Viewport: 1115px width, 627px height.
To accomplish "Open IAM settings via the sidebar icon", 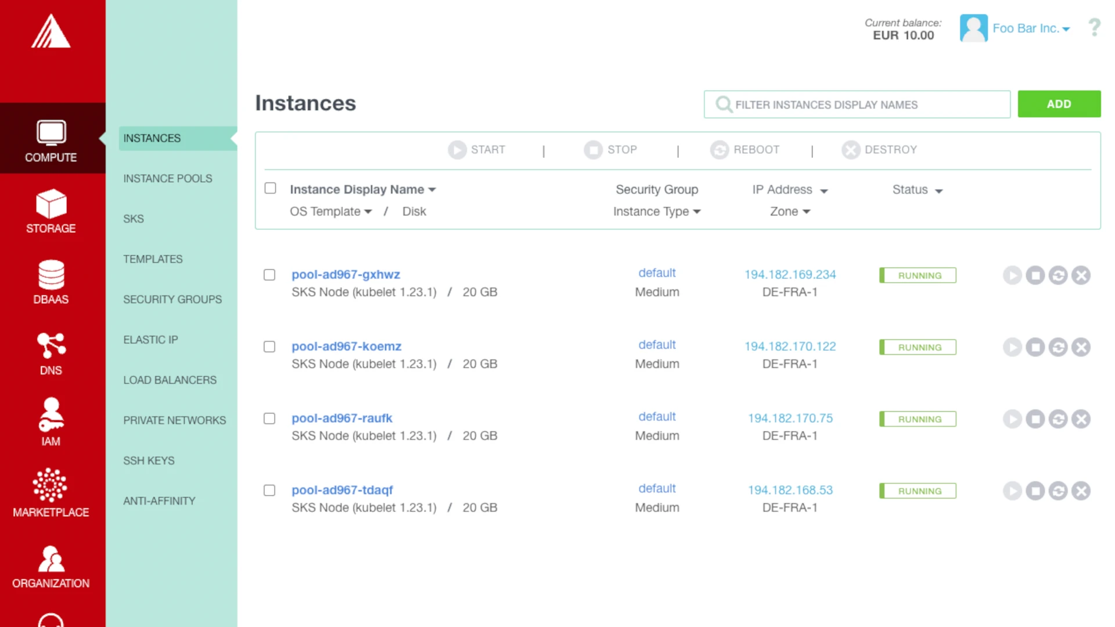I will pyautogui.click(x=51, y=421).
